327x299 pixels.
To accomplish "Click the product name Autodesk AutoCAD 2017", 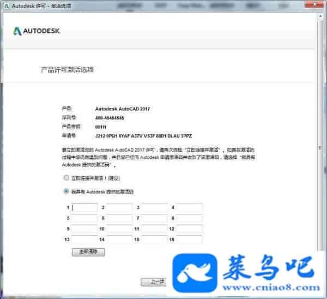I will (123, 109).
